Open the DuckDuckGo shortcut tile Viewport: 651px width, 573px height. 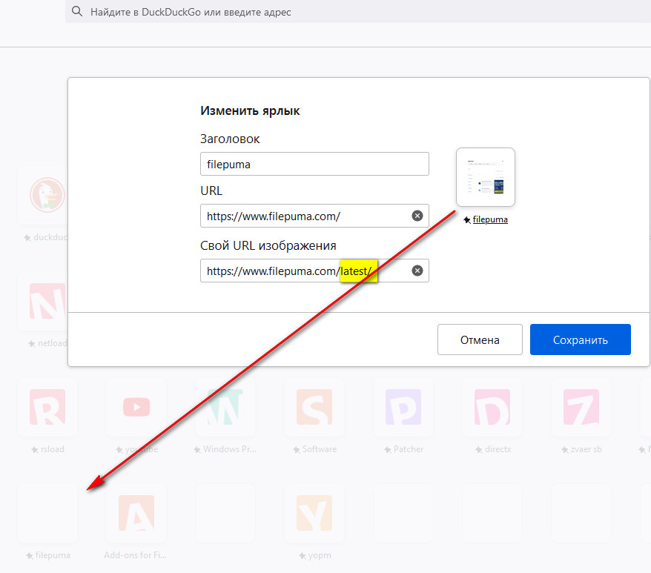click(x=47, y=196)
